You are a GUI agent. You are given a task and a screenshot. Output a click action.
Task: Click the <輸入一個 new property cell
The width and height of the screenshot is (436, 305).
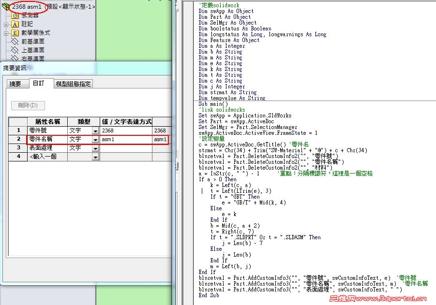pos(47,157)
